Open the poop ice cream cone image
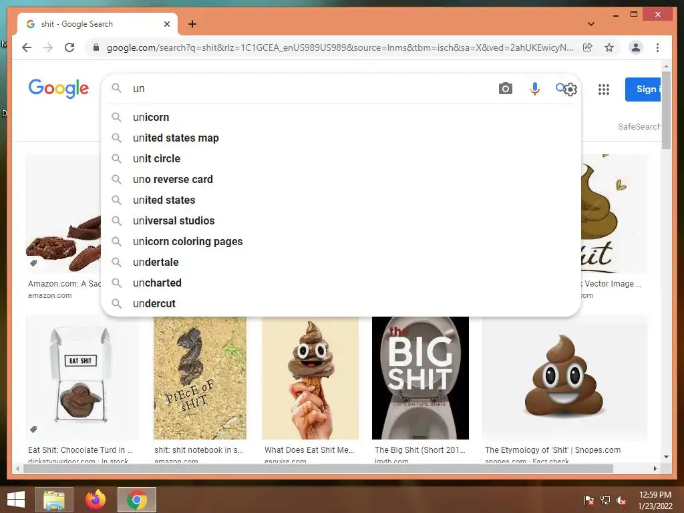 (x=310, y=378)
